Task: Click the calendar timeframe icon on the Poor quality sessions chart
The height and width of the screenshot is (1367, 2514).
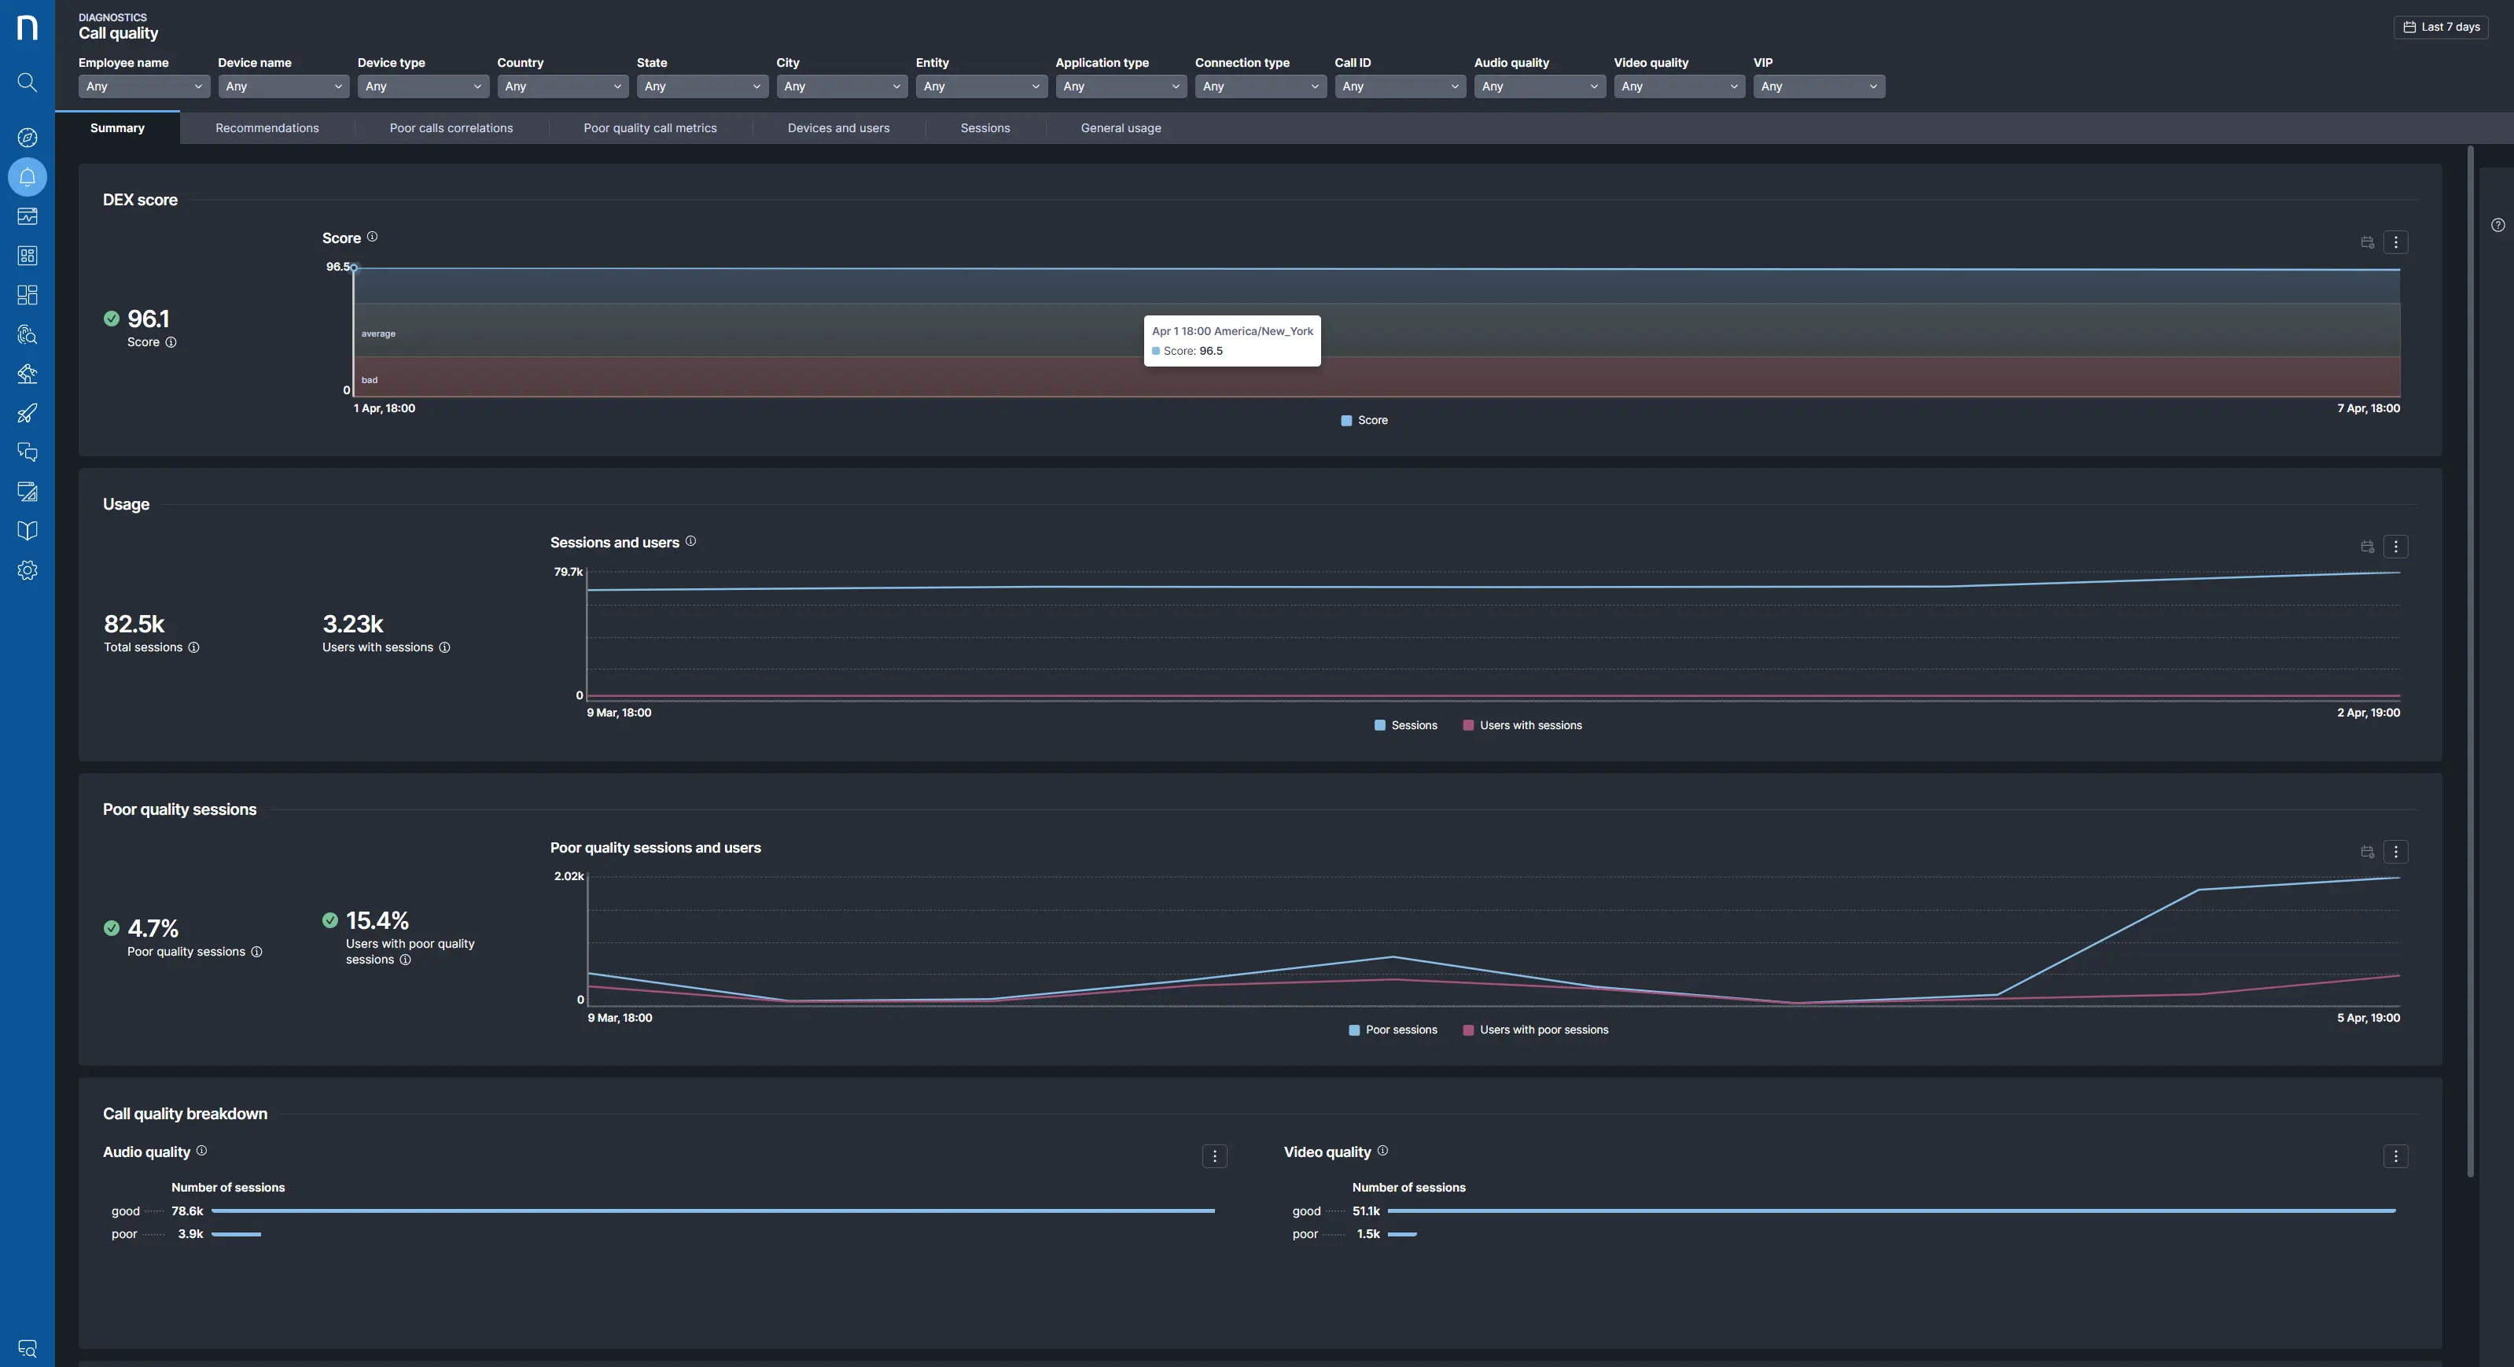Action: click(2367, 853)
